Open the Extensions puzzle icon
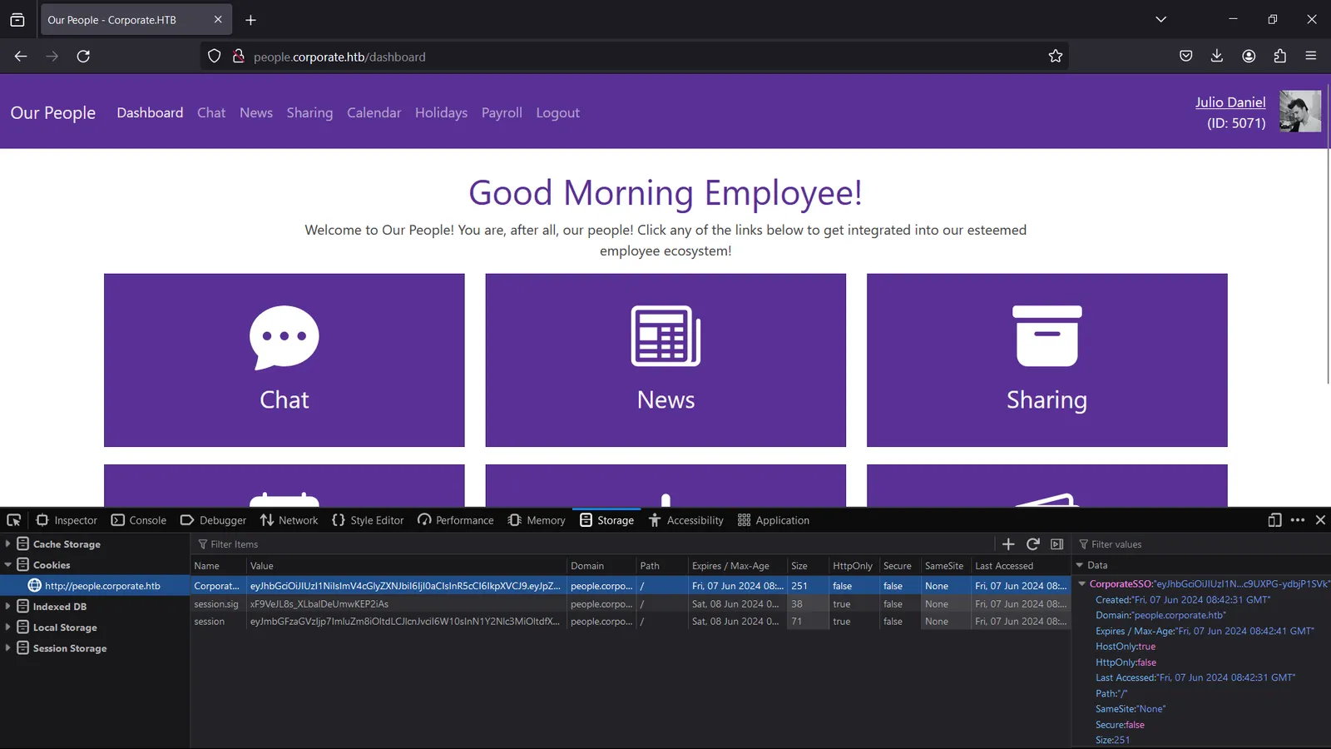Image resolution: width=1331 pixels, height=749 pixels. pos(1280,57)
